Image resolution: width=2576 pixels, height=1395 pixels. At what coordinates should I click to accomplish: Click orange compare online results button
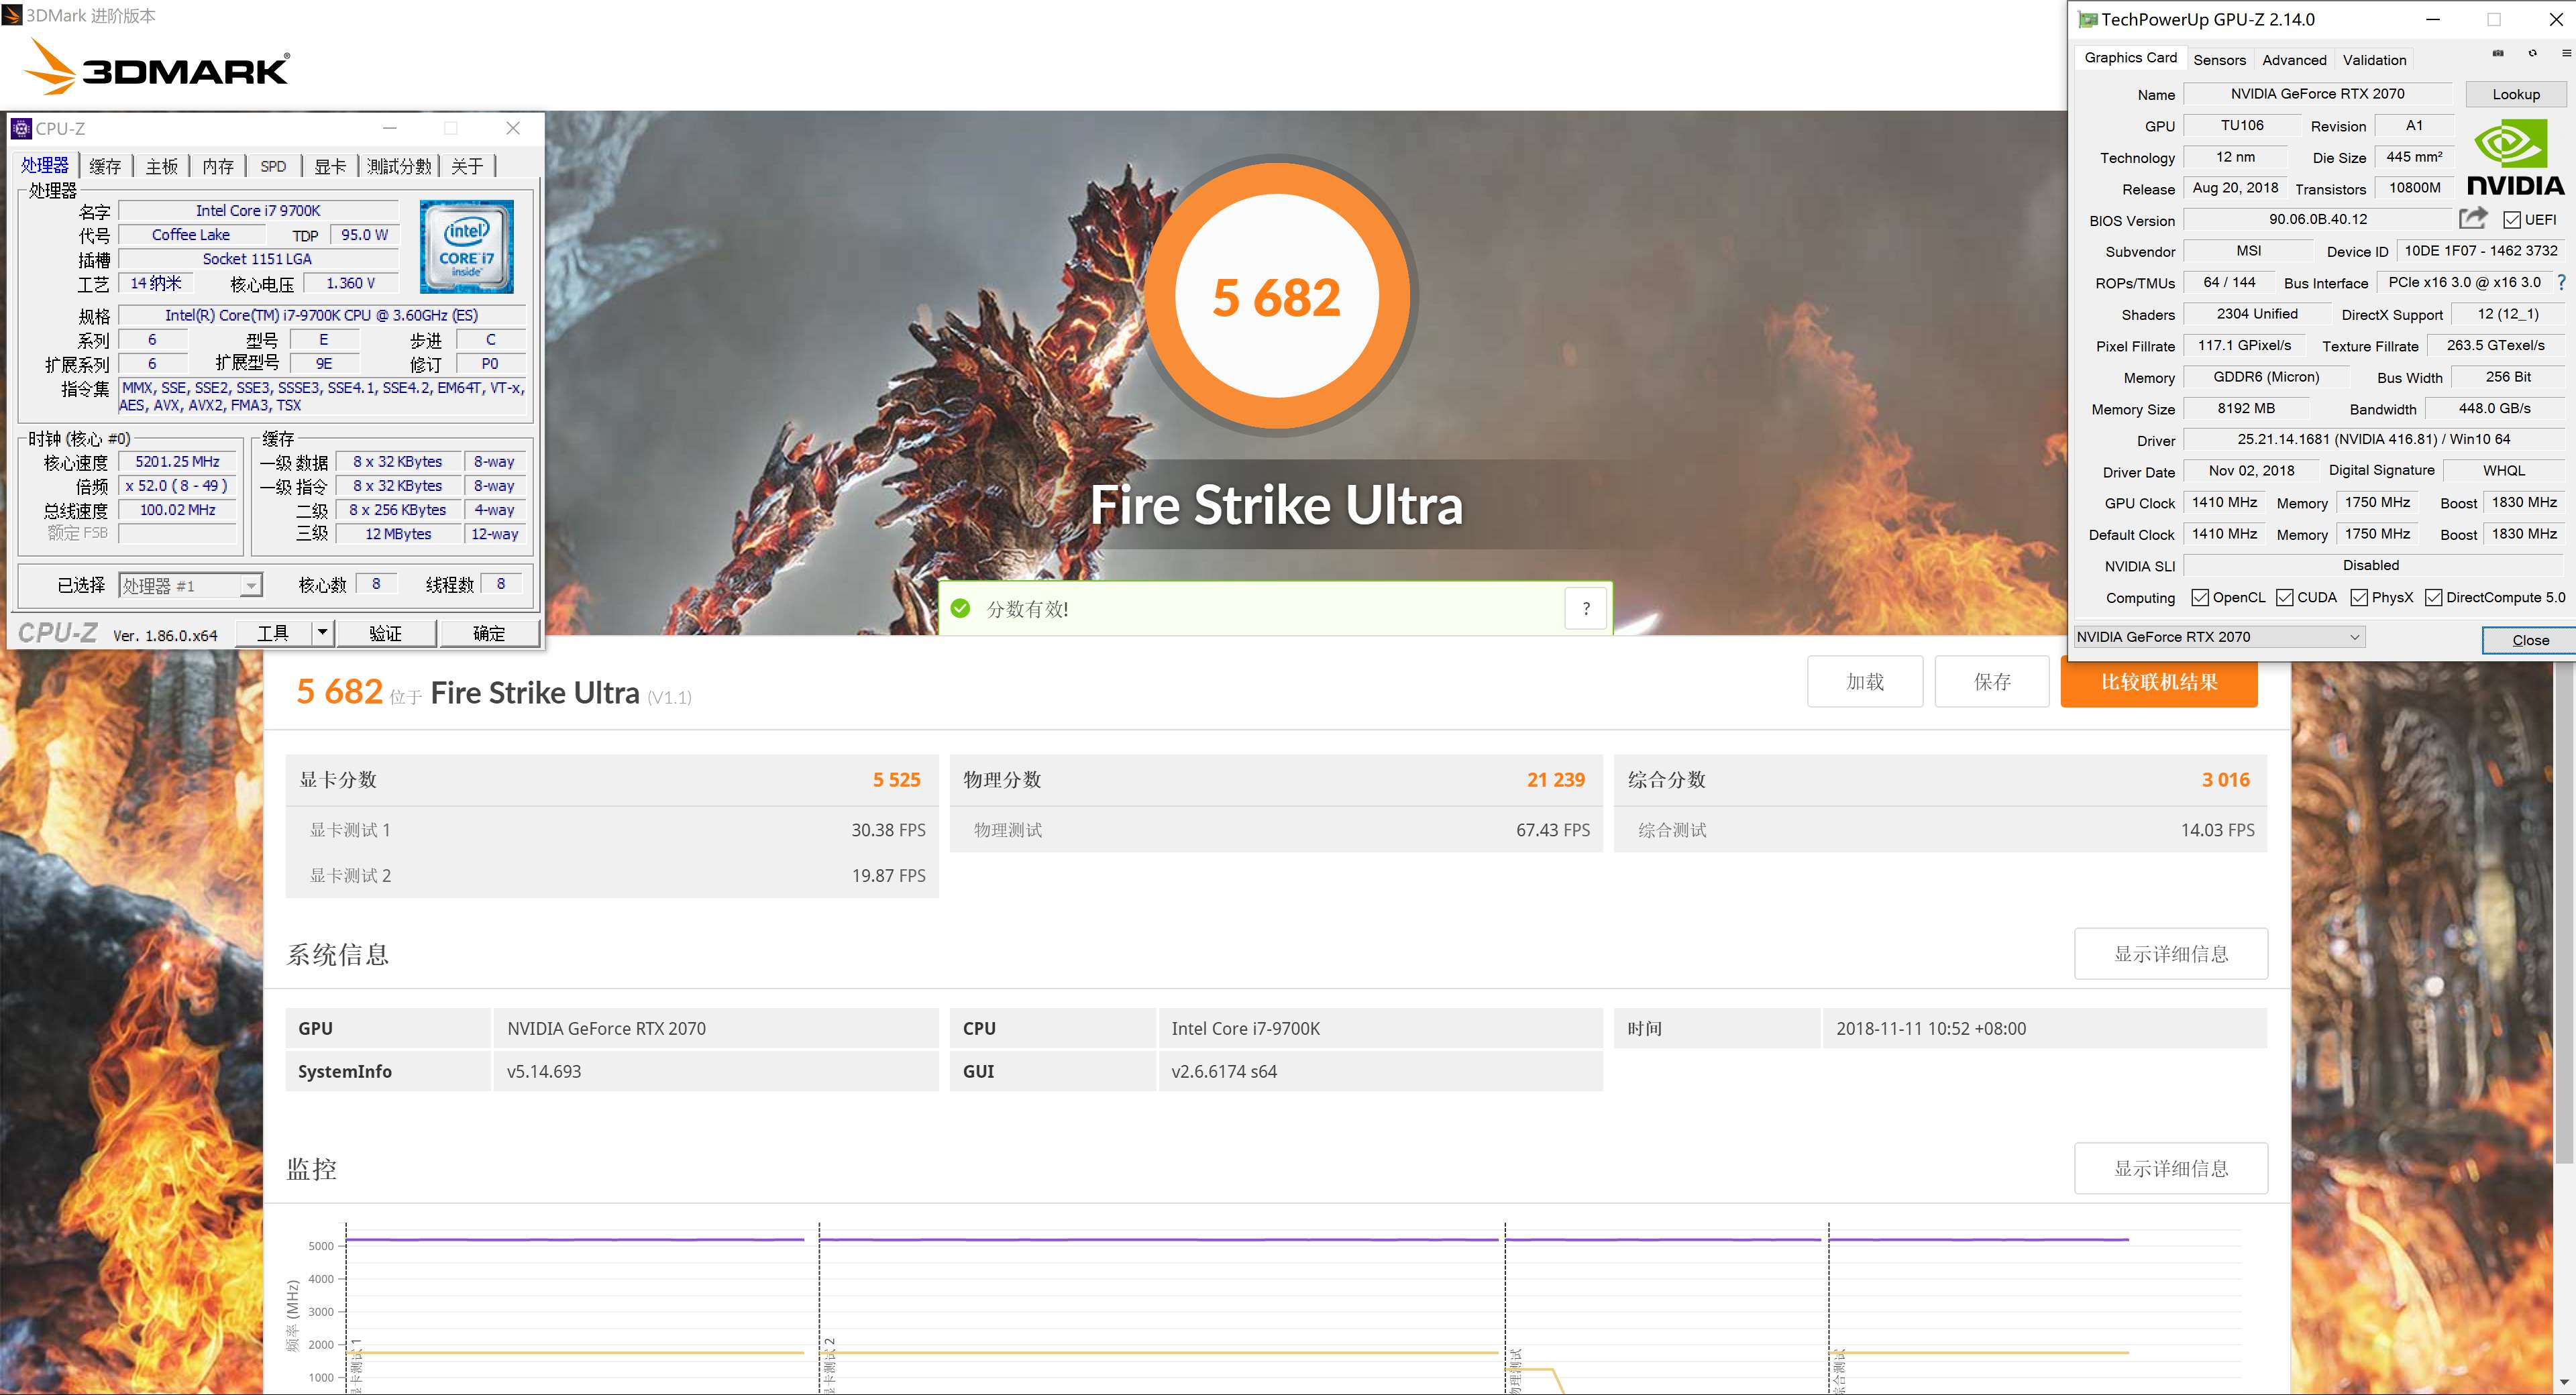pyautogui.click(x=2158, y=682)
